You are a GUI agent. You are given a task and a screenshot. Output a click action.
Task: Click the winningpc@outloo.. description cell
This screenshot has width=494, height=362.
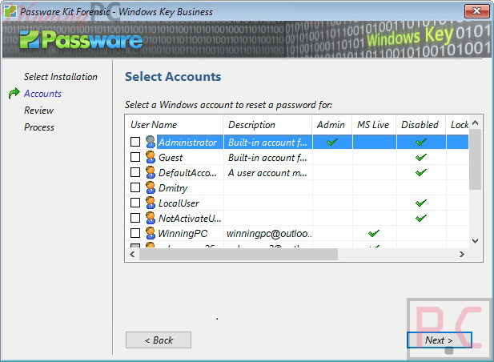(268, 233)
